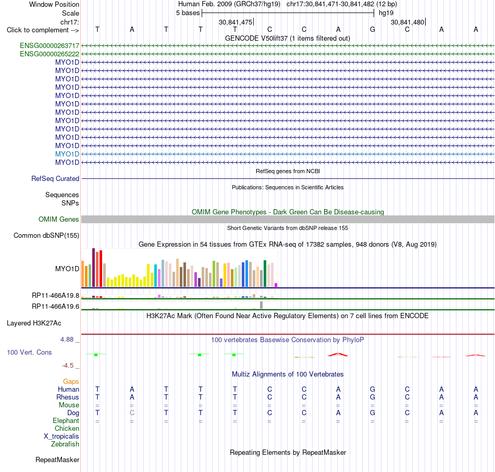Open the 'RefSeq Curated' track label

click(55, 178)
